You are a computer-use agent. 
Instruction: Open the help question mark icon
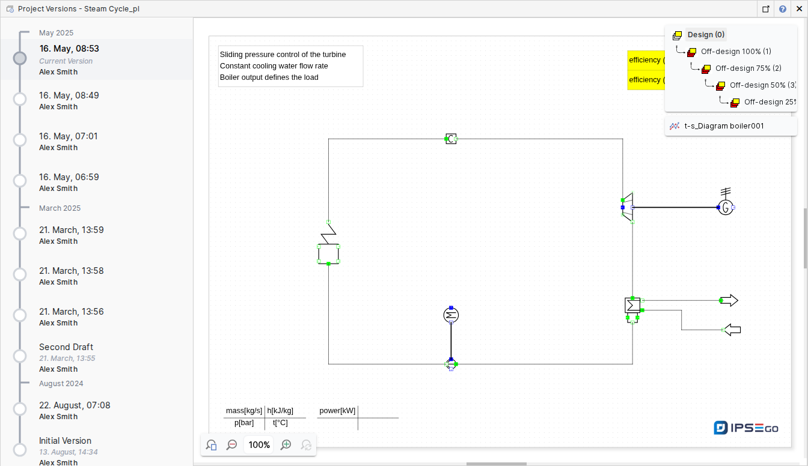click(782, 9)
